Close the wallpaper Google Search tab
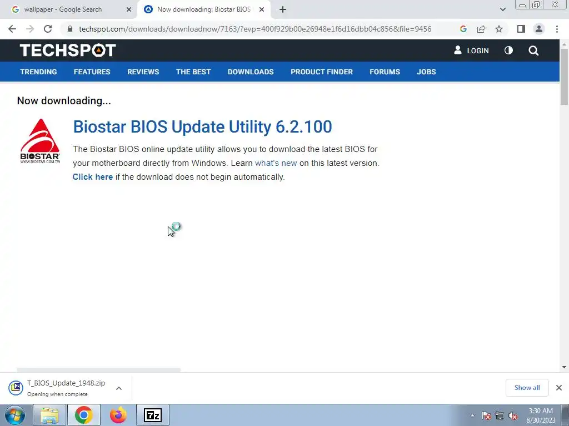The image size is (569, 426). click(x=128, y=9)
